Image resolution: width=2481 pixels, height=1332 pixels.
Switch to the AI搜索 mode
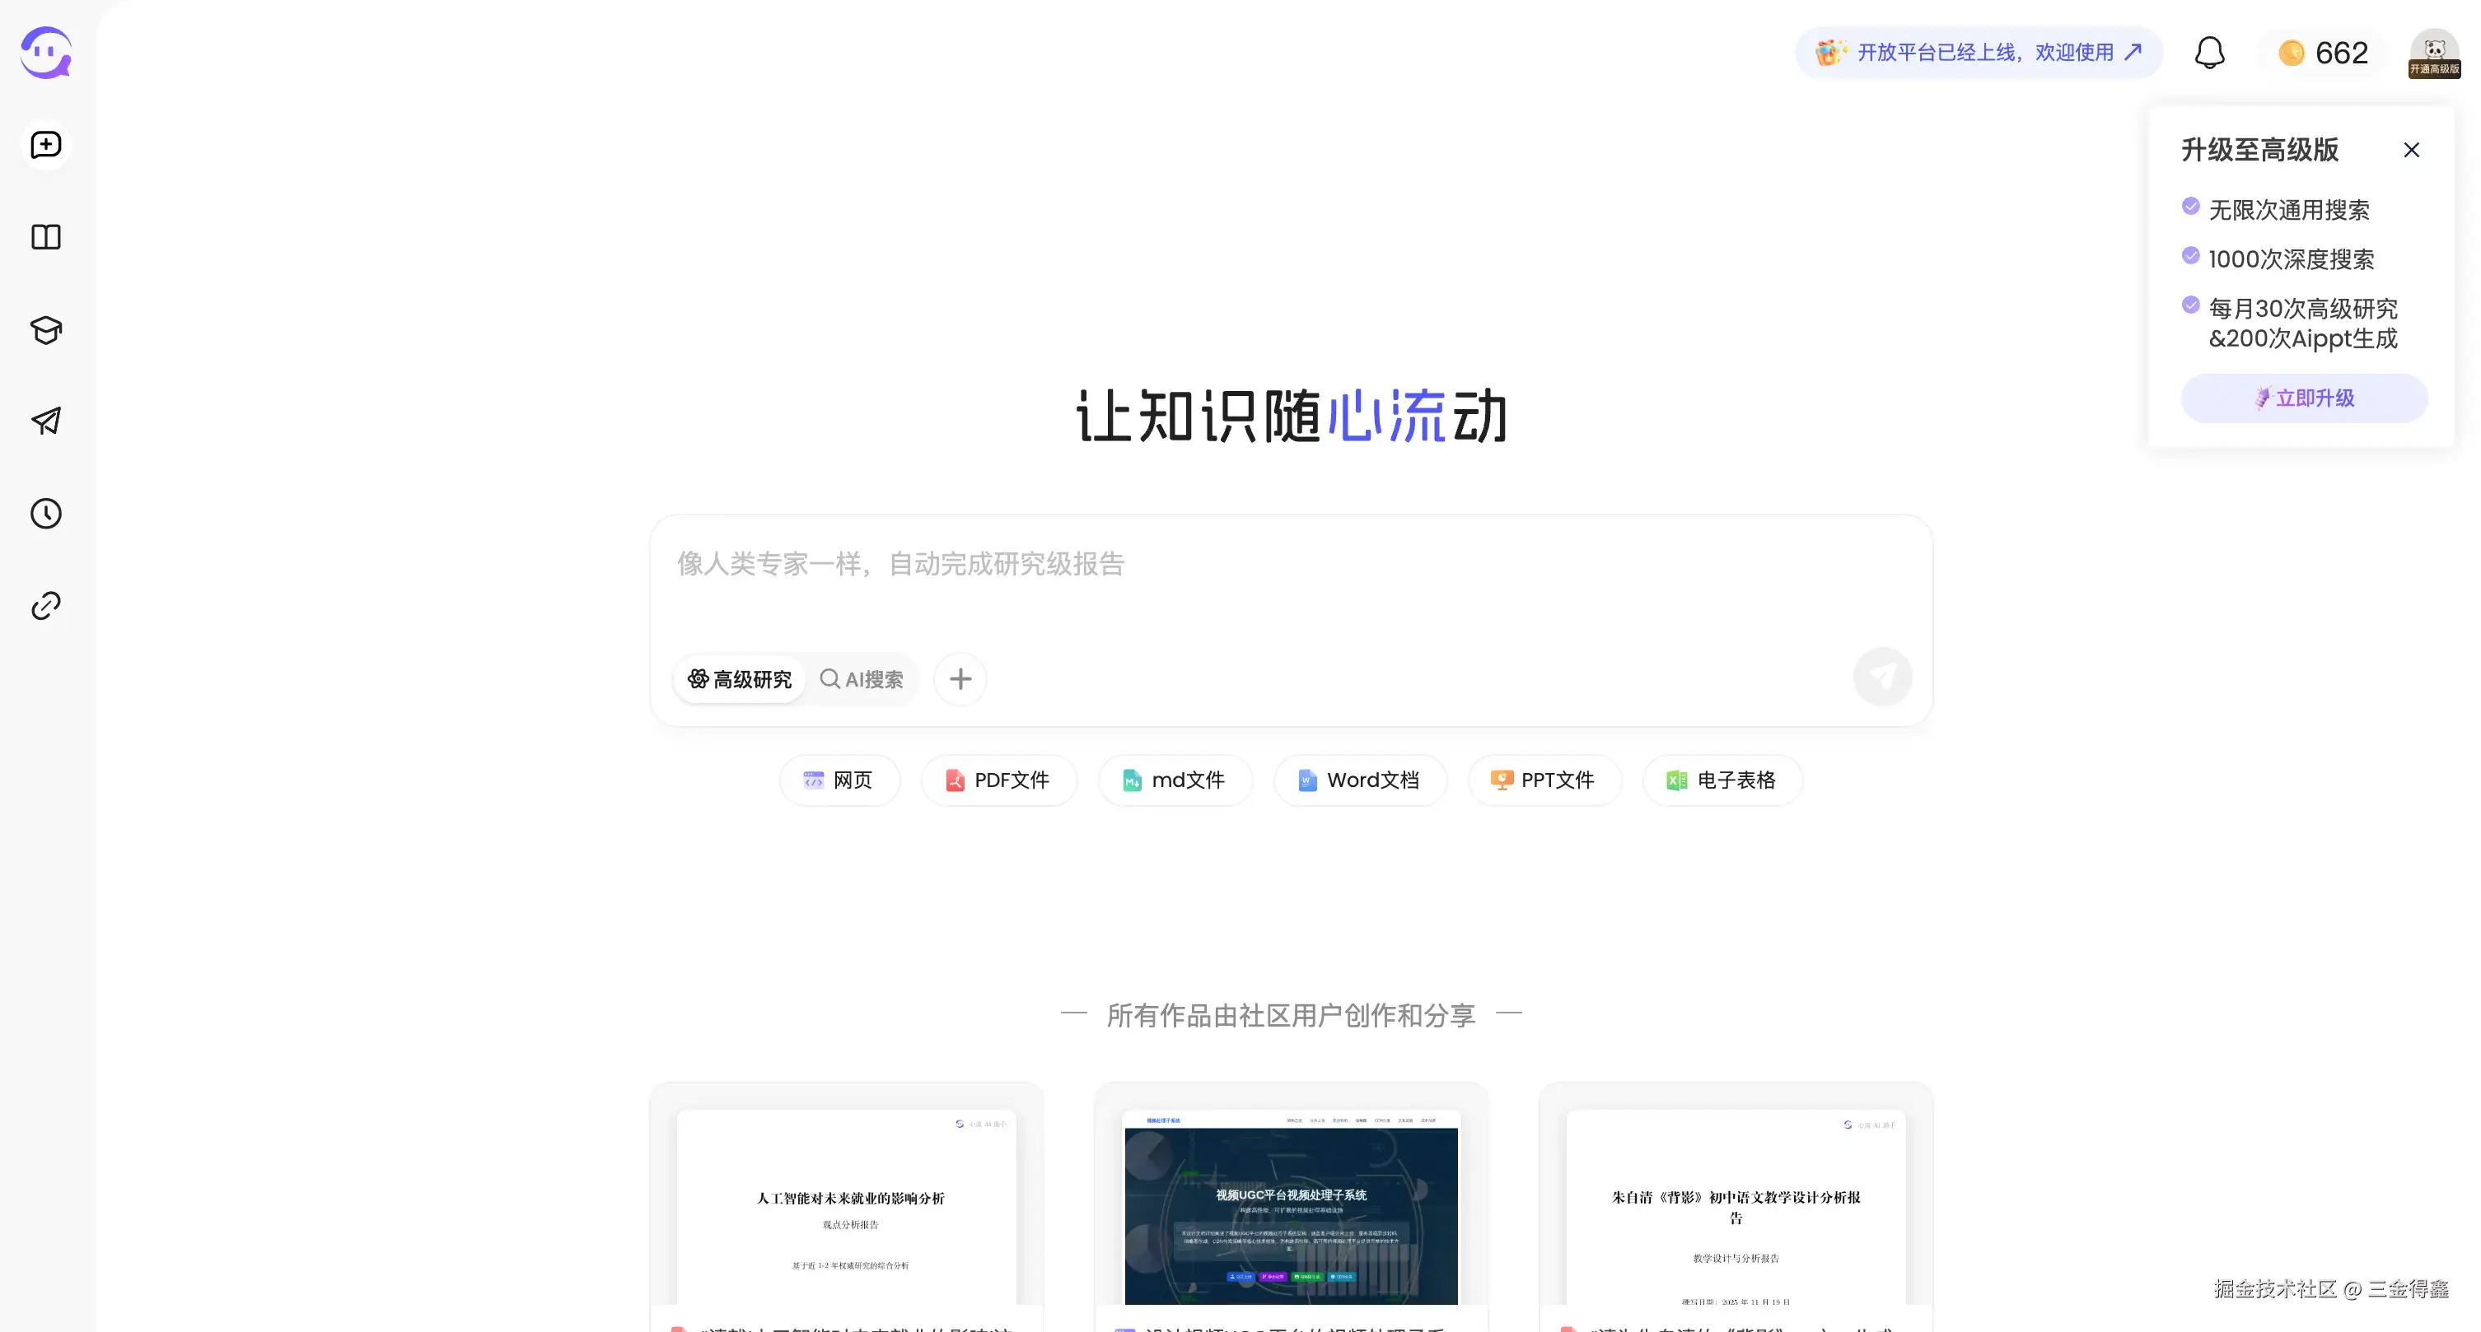(x=862, y=679)
